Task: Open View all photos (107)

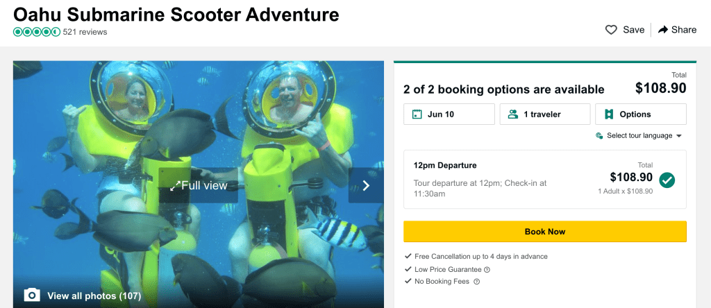Action: [94, 296]
